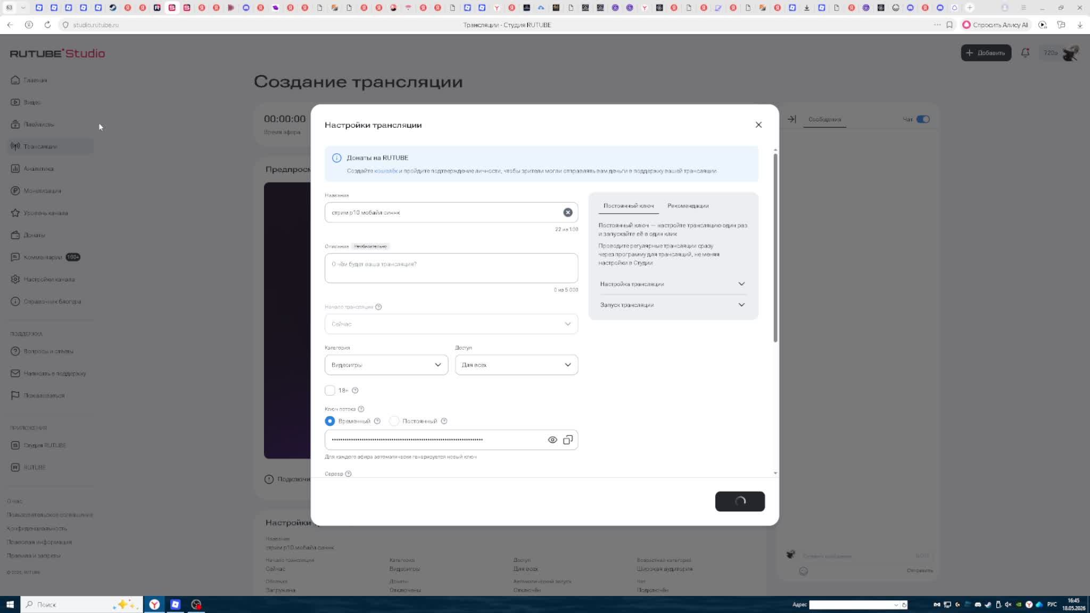This screenshot has height=613, width=1090.
Task: Copy the stream key
Action: point(568,440)
